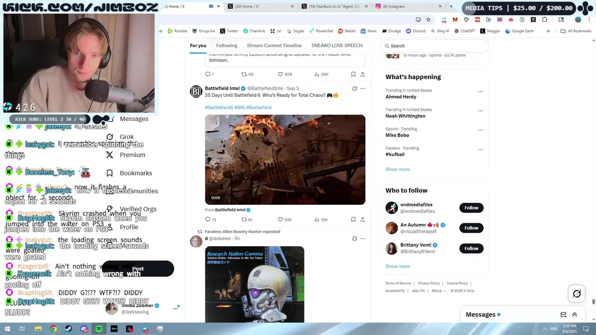
Task: Click Show more under What's happening
Action: point(397,169)
